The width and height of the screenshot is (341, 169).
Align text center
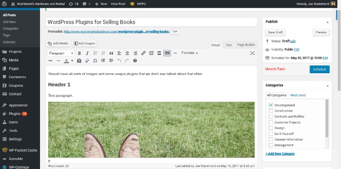[127, 53]
